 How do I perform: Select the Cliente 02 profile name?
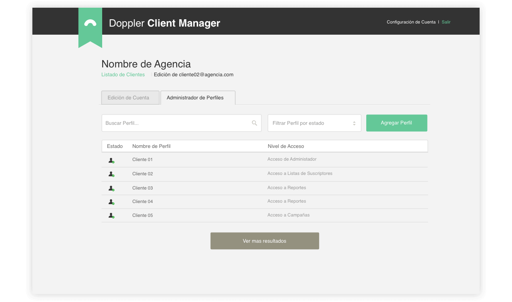point(143,174)
